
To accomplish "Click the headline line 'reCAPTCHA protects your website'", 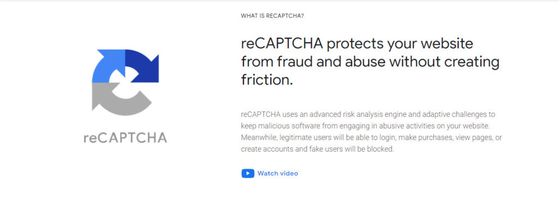I will (357, 44).
